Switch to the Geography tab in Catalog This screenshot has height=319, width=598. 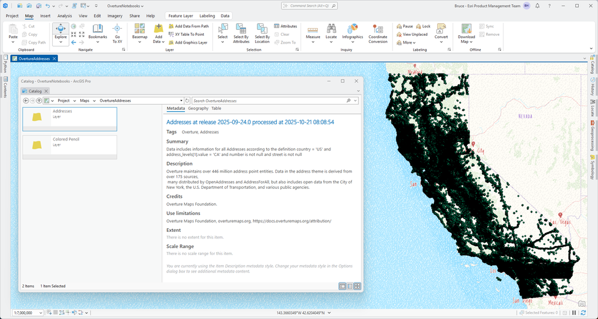point(198,109)
